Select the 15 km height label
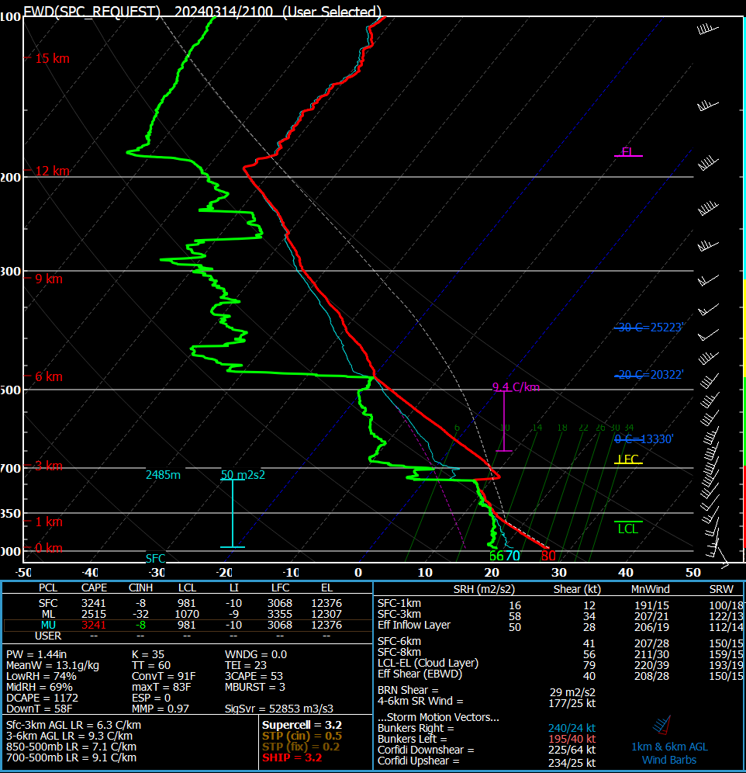The width and height of the screenshot is (746, 773). pyautogui.click(x=52, y=59)
